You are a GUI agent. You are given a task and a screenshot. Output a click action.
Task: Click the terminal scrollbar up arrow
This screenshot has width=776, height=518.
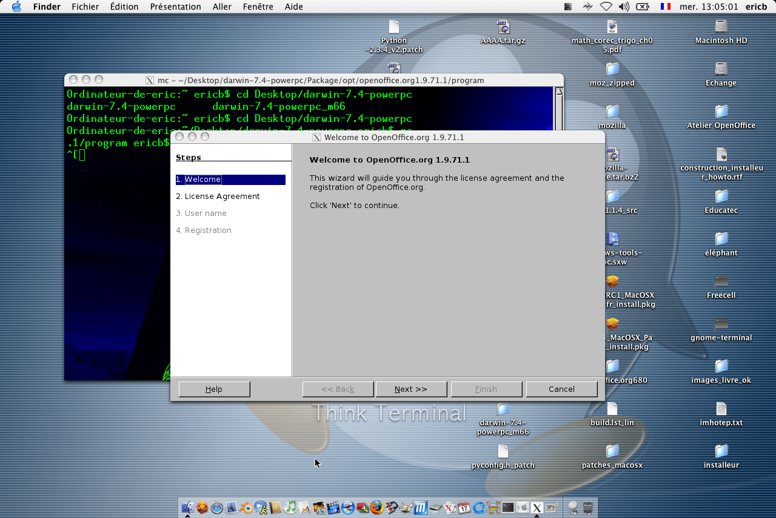(x=559, y=92)
